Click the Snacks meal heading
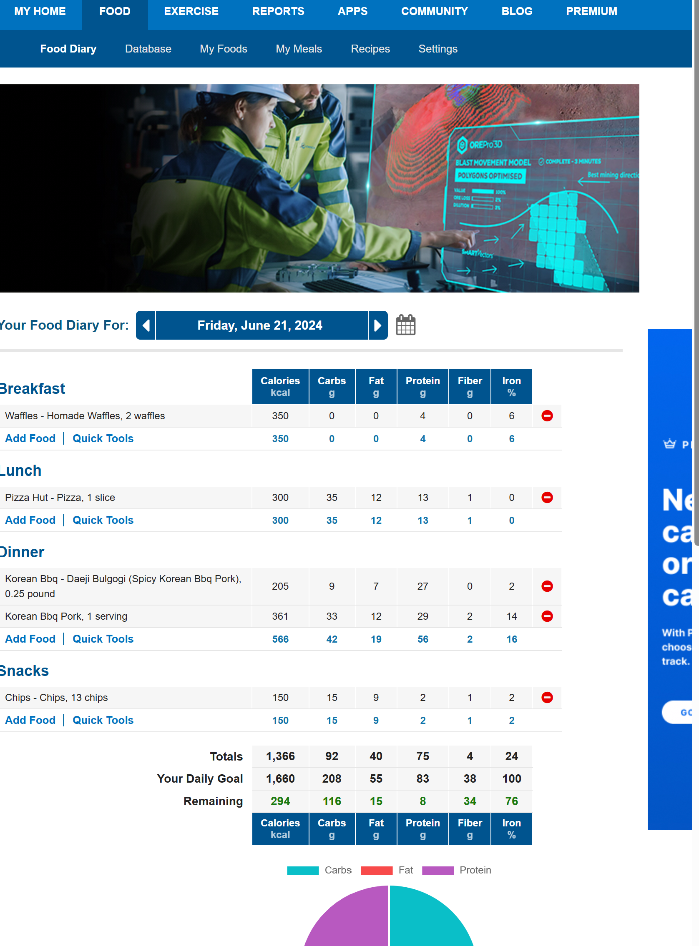 point(25,671)
